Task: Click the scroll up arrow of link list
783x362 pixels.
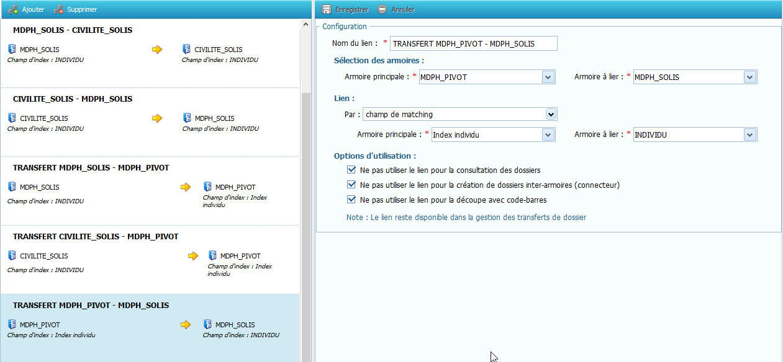Action: pyautogui.click(x=305, y=24)
